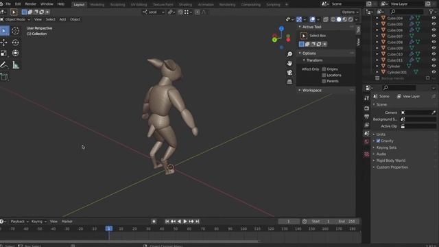Screen dimensions: 439x247
Task: Select the Measure tool
Action: pos(16,65)
